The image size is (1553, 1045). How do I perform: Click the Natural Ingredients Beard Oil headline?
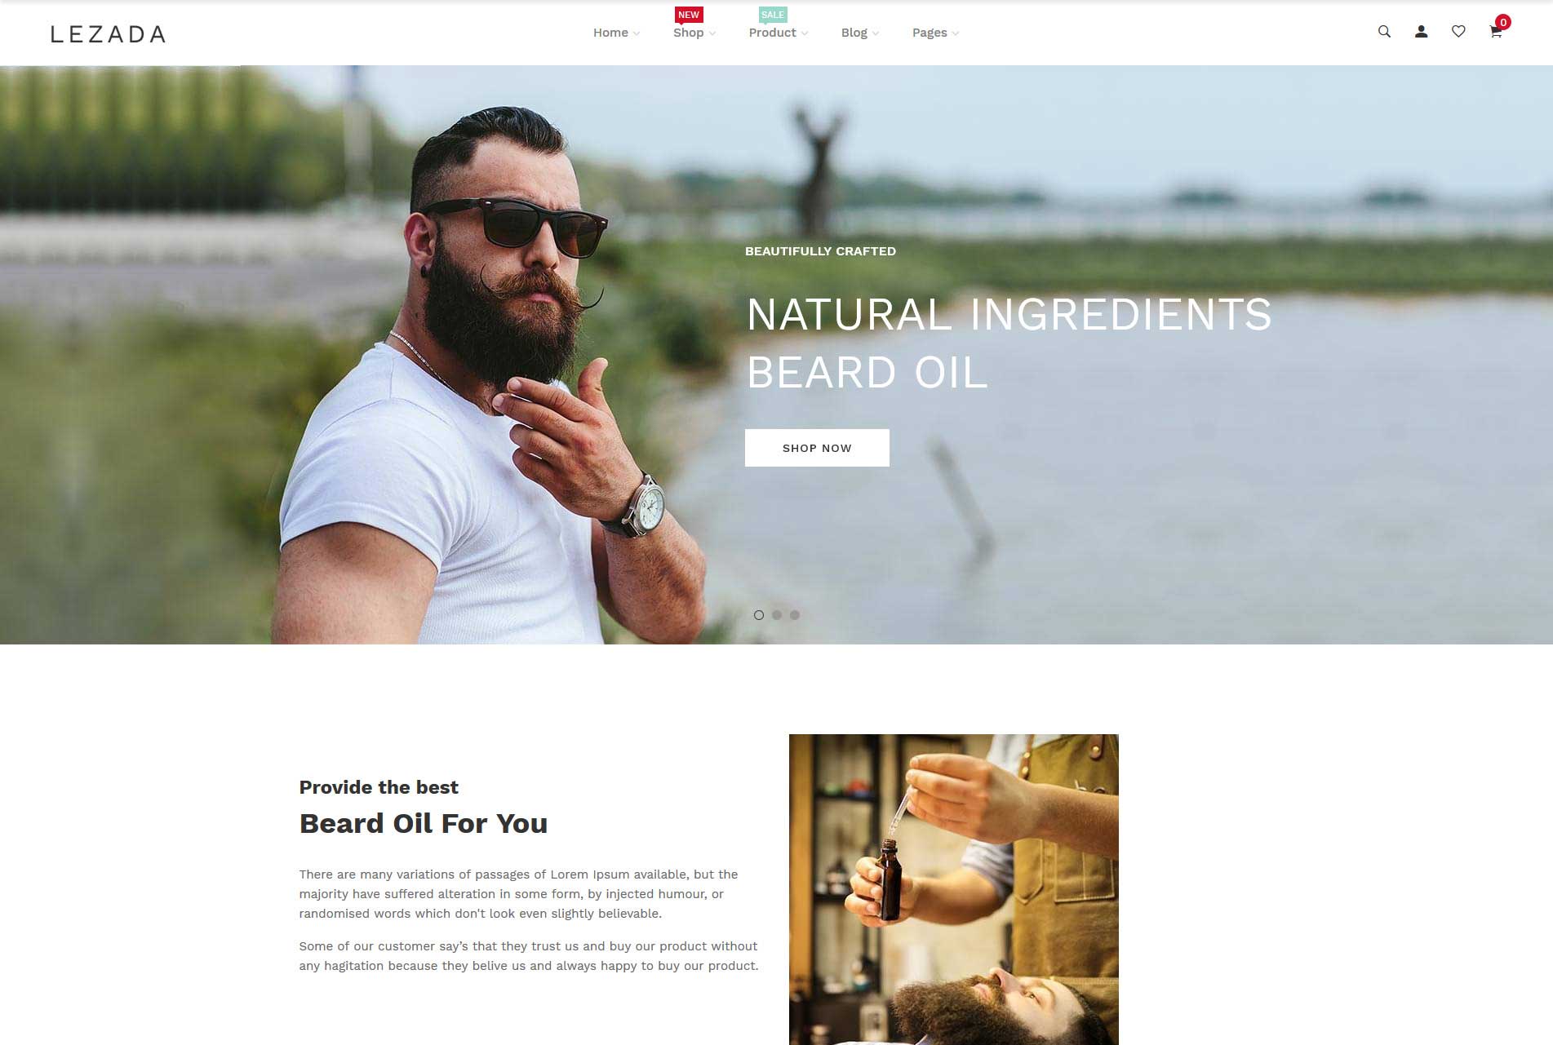coord(1009,343)
